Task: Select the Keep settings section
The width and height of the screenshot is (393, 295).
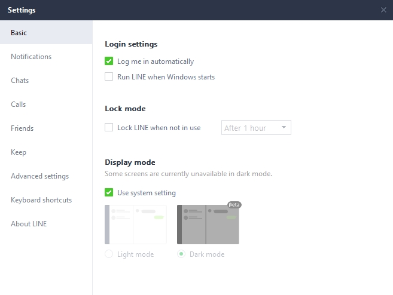Action: click(x=46, y=152)
